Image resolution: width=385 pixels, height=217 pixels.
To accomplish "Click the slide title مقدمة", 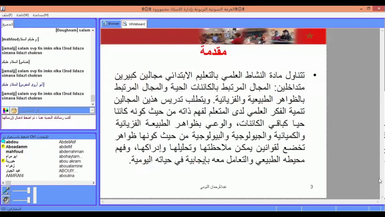I will tap(213, 51).
